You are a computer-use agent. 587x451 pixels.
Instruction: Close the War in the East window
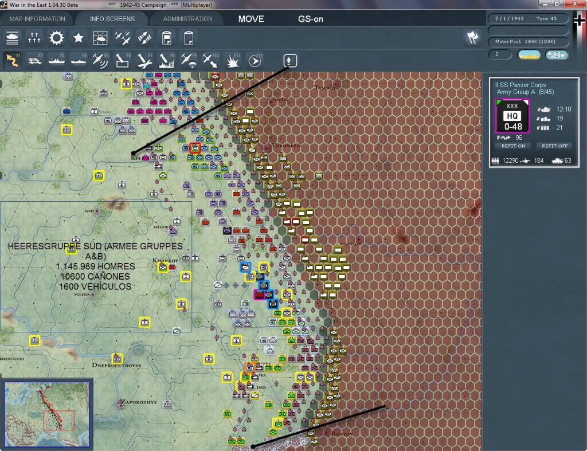[x=574, y=4]
